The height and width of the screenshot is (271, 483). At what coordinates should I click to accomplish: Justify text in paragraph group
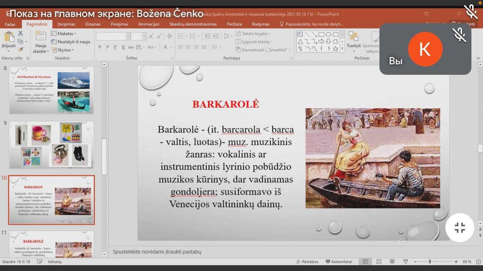pyautogui.click(x=204, y=47)
